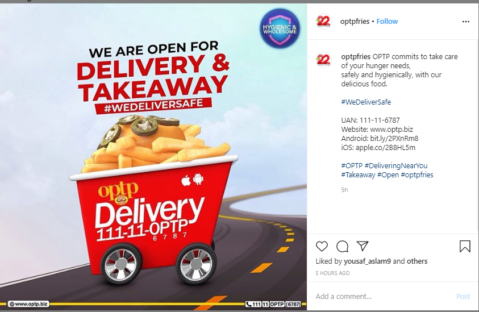Viewport: 479px width, 312px height.
Task: Like the post with the heart icon
Action: coord(322,246)
